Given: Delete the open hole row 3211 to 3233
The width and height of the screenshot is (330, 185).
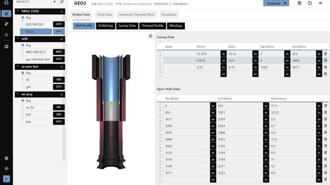Looking at the screenshot, I should click(325, 173).
